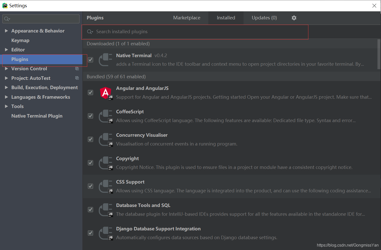Expand the Editor tree arrow
This screenshot has width=381, height=250.
click(x=7, y=50)
